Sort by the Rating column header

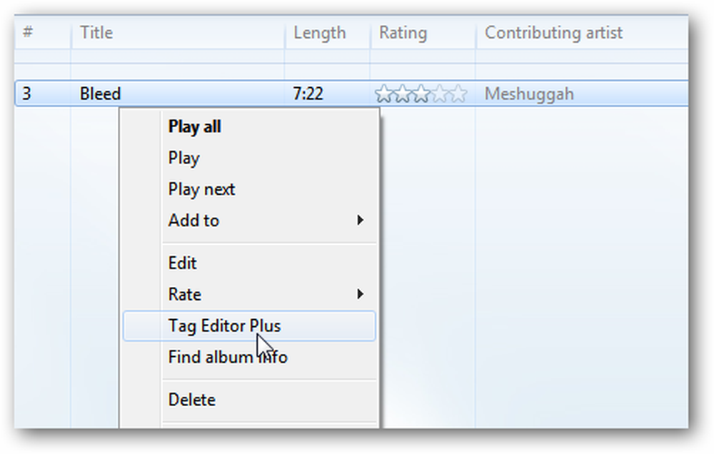point(423,33)
